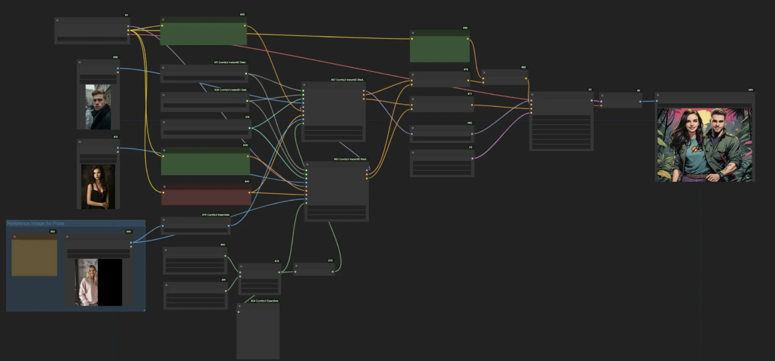Click the red node's text area
Image resolution: width=775 pixels, height=361 pixels.
(206, 198)
